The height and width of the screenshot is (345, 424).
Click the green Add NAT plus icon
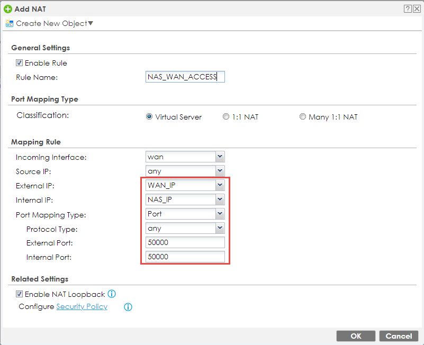coord(7,9)
